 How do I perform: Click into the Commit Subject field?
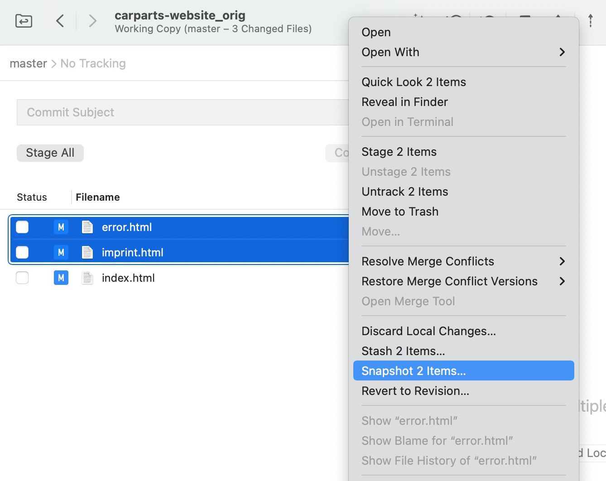[x=181, y=112]
